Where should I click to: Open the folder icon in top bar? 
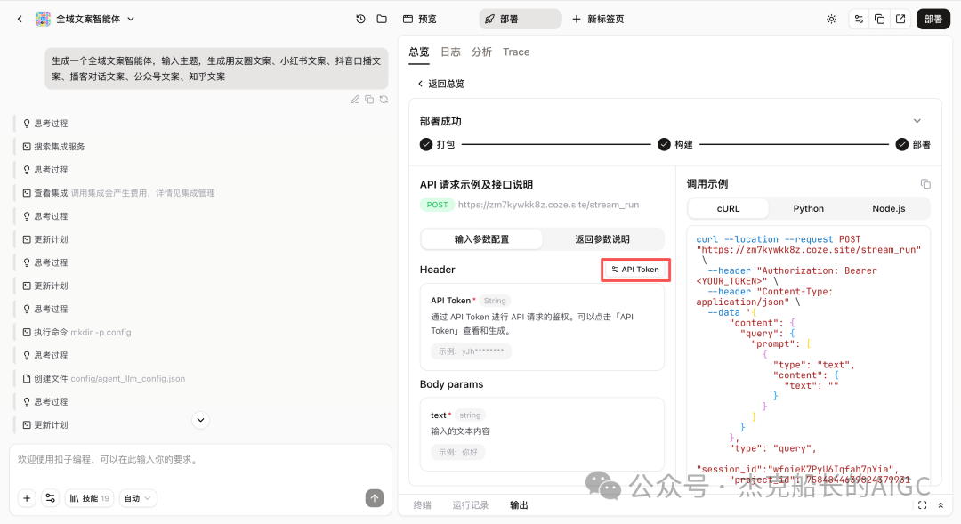pyautogui.click(x=382, y=19)
